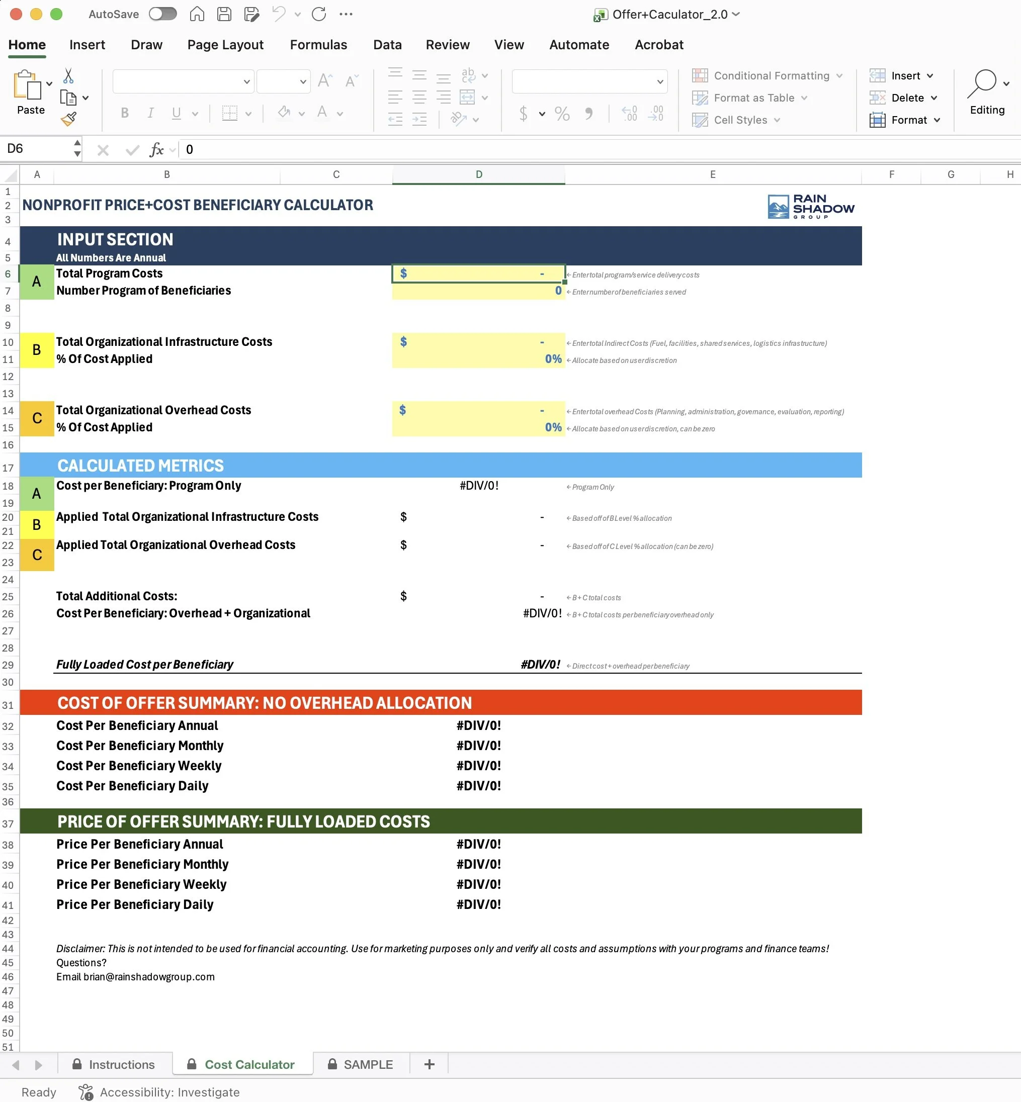Click the Middle Align icon

pyautogui.click(x=419, y=74)
